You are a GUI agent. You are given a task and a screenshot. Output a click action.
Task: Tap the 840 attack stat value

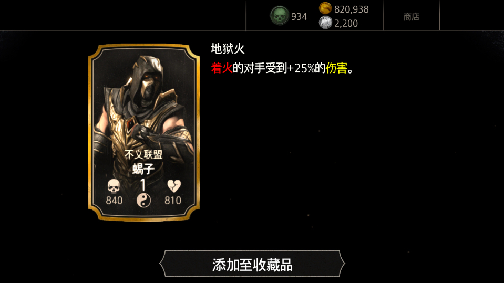(x=114, y=201)
